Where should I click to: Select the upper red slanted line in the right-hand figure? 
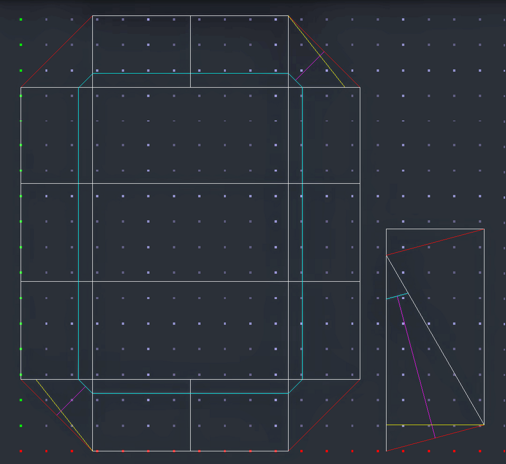(435, 242)
